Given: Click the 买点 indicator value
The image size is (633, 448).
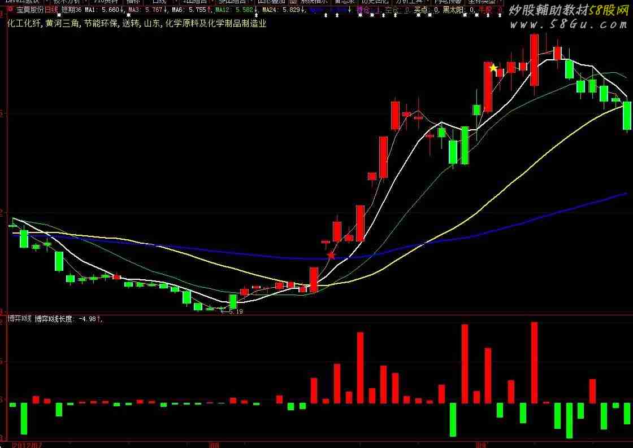Looking at the screenshot, I should 436,10.
